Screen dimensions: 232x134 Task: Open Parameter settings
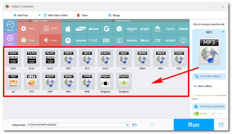[209, 76]
